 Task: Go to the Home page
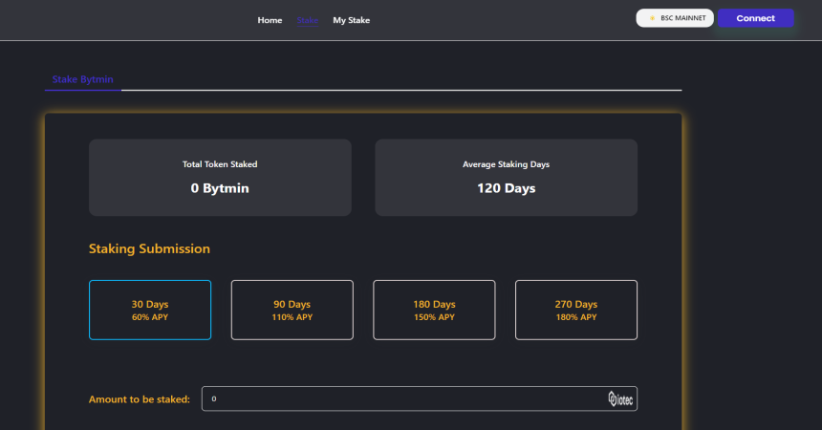click(270, 20)
